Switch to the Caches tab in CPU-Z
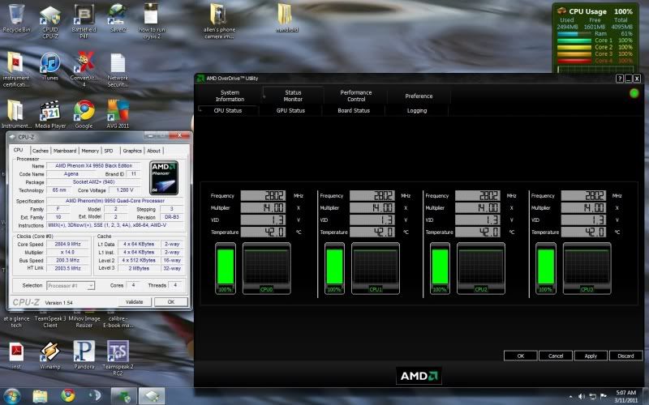The width and height of the screenshot is (649, 405). click(x=40, y=151)
